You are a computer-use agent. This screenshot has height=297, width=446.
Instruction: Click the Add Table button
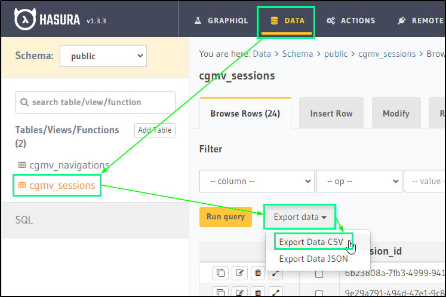(x=155, y=130)
